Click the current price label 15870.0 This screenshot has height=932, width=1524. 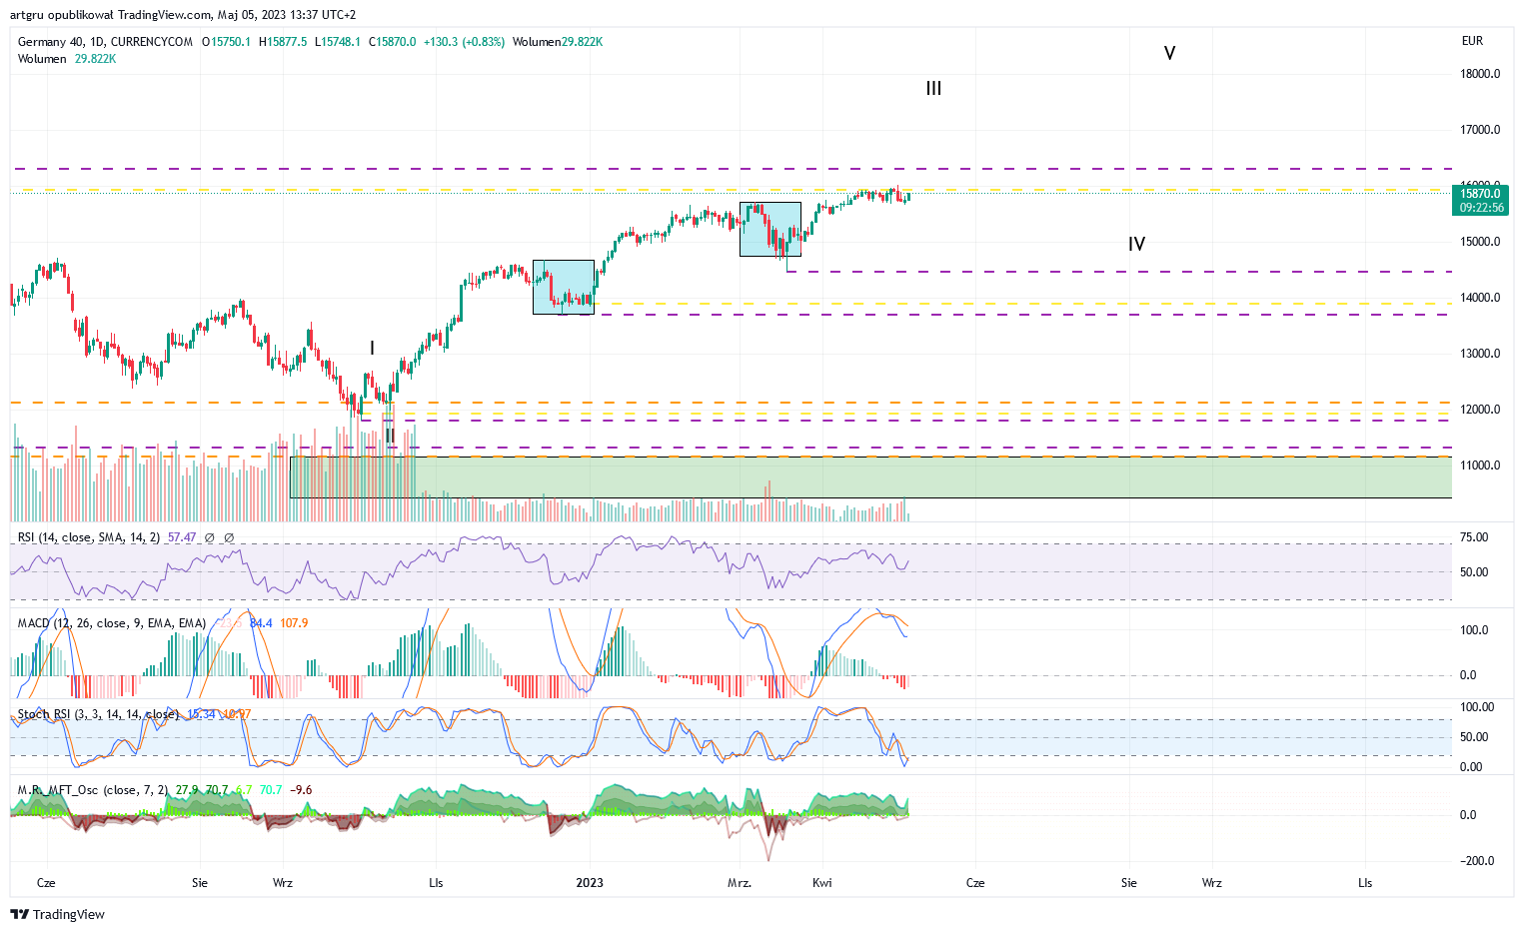pos(1480,195)
